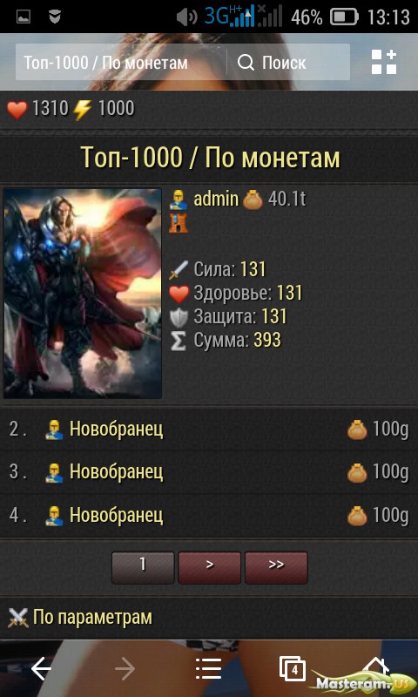This screenshot has width=418, height=697.
Task: Click the castle tower icon under admin
Action: coord(179,223)
